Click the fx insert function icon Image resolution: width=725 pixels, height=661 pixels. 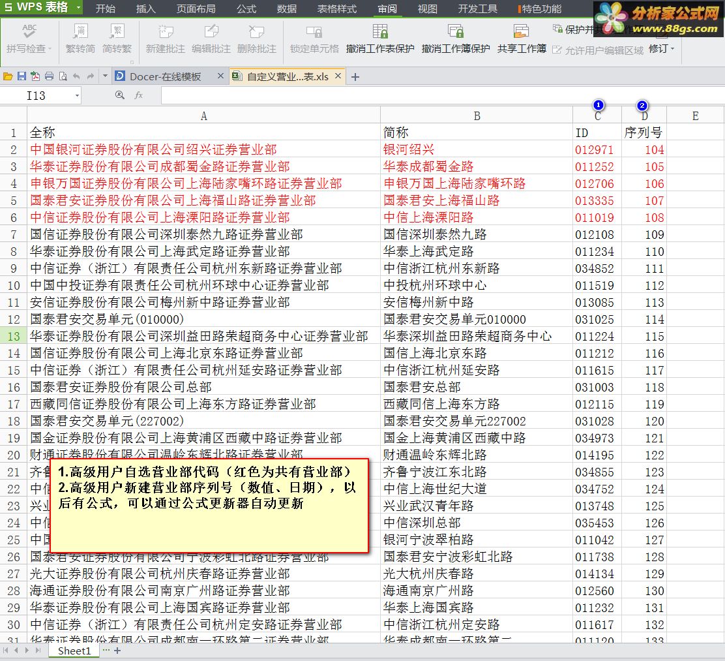coord(138,95)
